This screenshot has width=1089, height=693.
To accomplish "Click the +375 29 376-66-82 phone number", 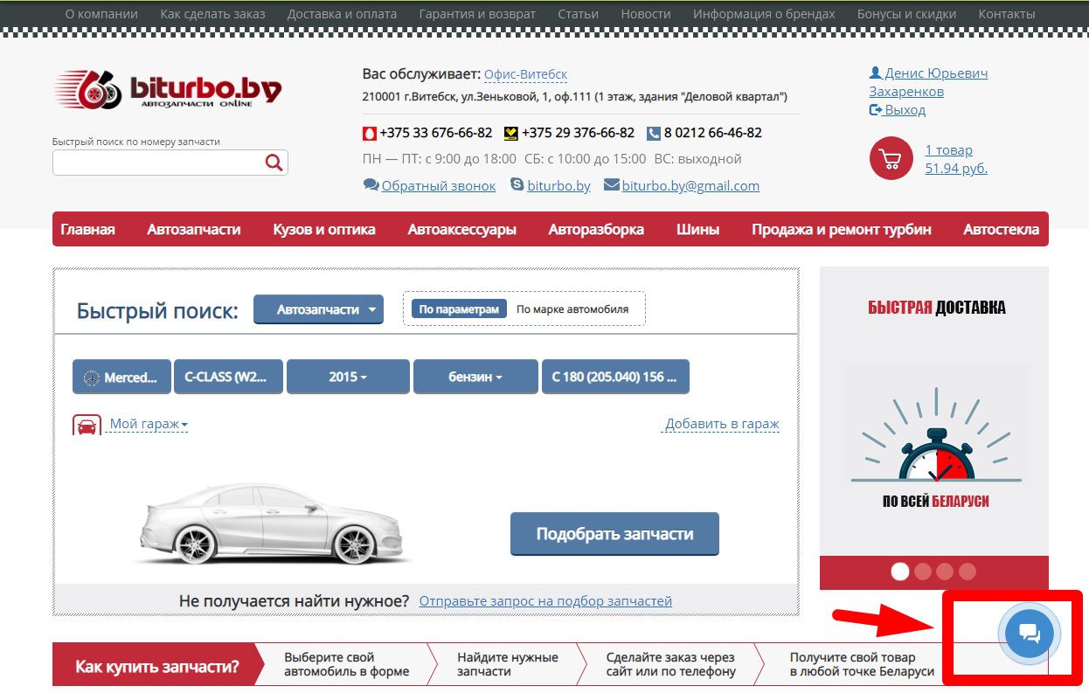I will click(578, 134).
